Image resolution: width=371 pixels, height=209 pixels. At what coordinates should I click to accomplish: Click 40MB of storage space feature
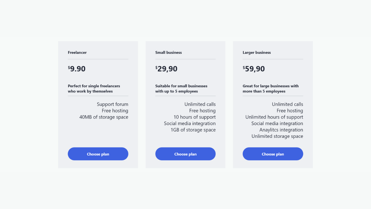[104, 117]
